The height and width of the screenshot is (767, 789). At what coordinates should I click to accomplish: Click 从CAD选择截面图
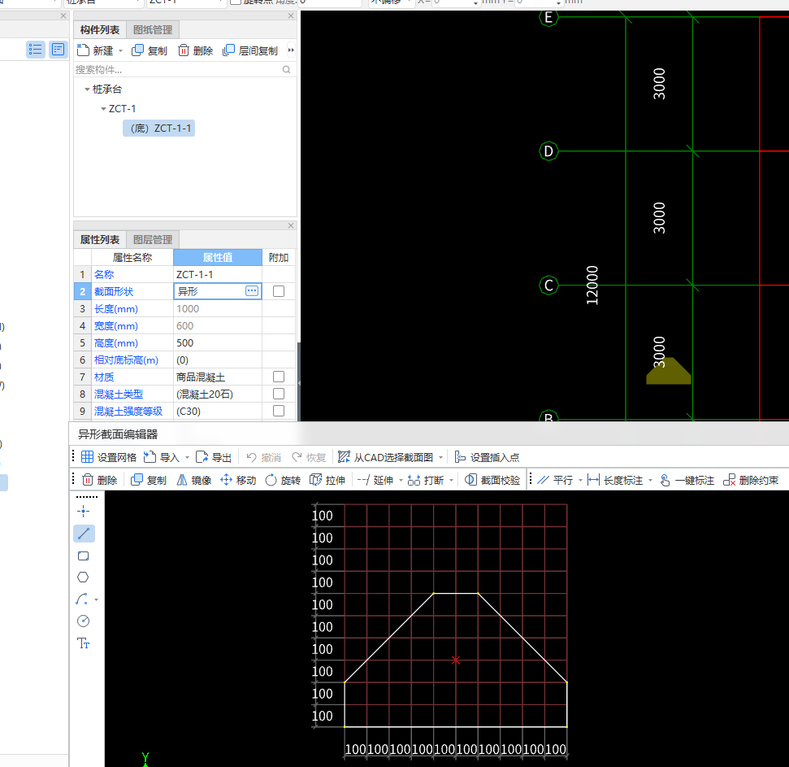coord(385,457)
